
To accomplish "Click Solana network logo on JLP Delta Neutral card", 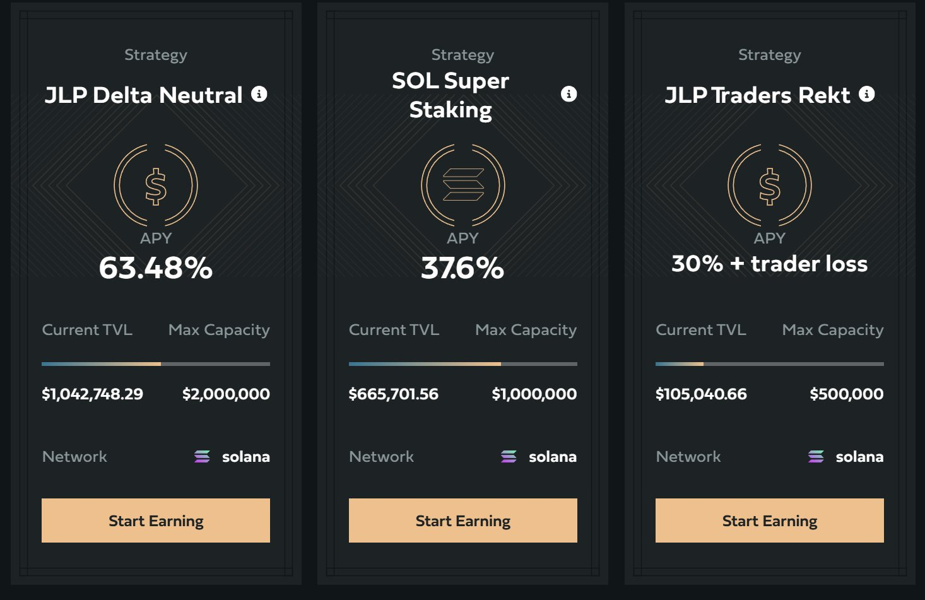I will (x=202, y=457).
